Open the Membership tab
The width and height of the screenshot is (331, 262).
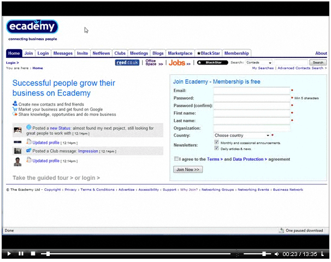click(237, 53)
